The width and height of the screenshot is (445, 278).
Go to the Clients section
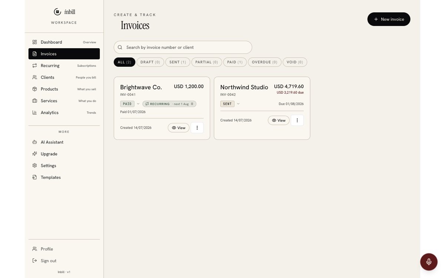(x=64, y=77)
